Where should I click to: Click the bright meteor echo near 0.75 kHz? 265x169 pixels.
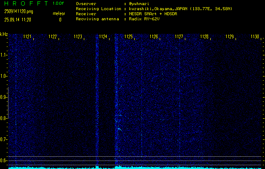(x=120, y=129)
